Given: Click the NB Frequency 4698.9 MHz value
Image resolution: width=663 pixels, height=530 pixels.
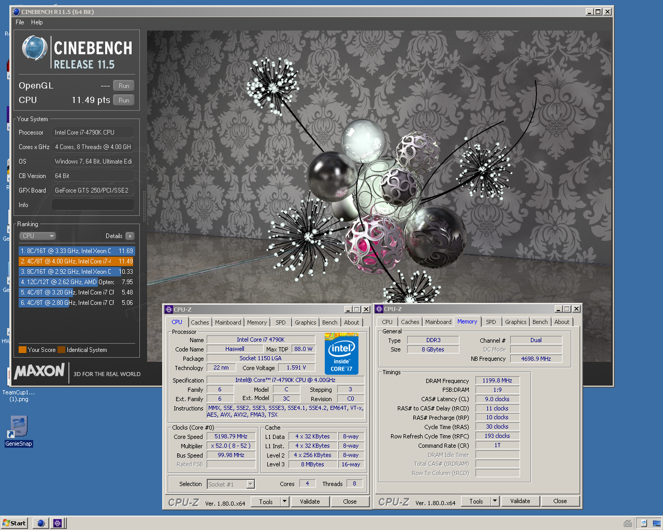Looking at the screenshot, I should pyautogui.click(x=536, y=359).
